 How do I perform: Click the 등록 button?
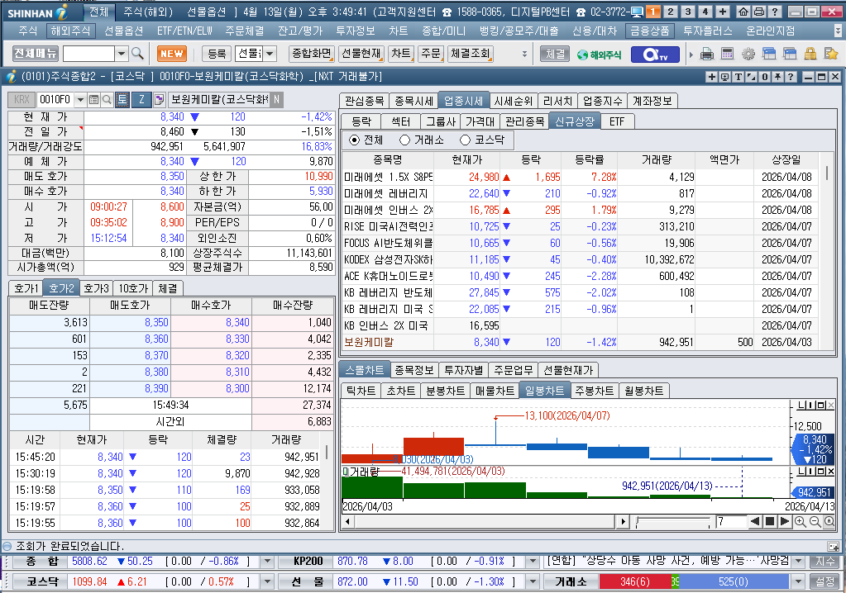(217, 54)
